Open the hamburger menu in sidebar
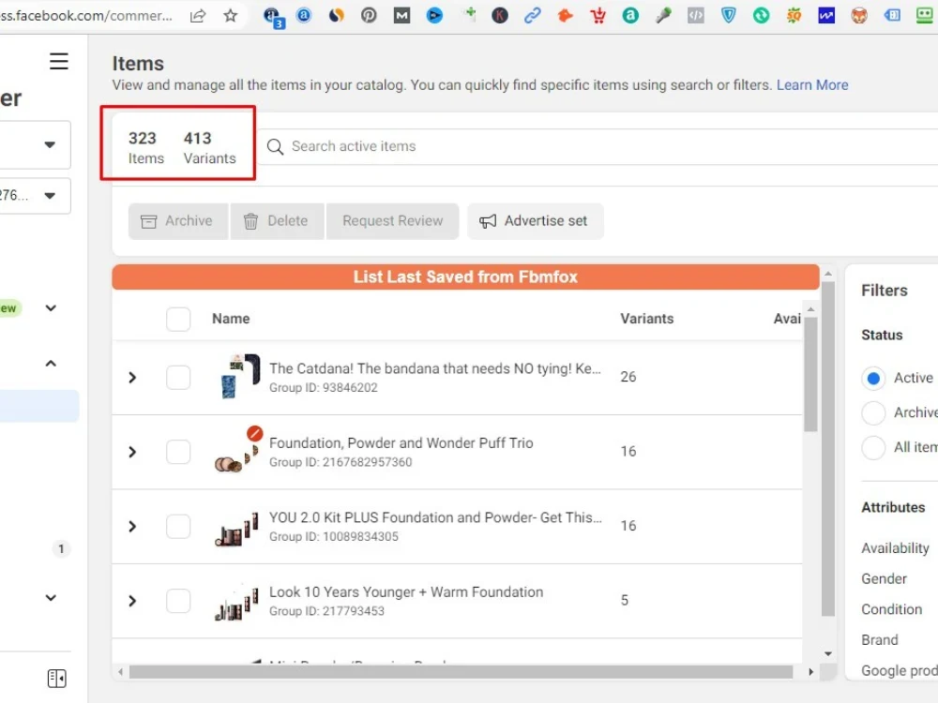This screenshot has height=703, width=938. tap(58, 61)
